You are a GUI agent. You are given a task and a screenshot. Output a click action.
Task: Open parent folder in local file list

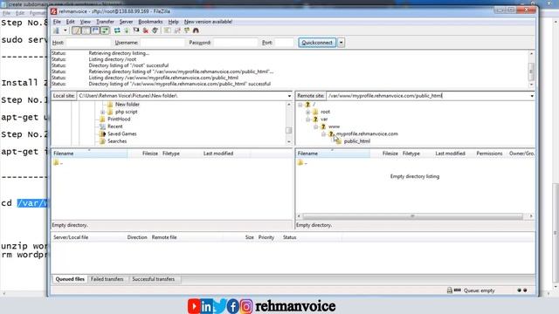point(59,163)
